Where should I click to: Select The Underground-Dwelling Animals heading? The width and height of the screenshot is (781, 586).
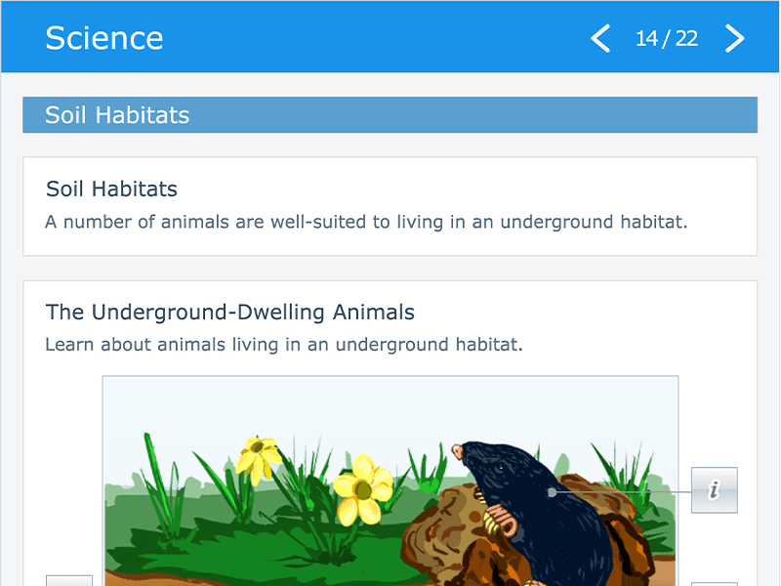[x=229, y=312]
